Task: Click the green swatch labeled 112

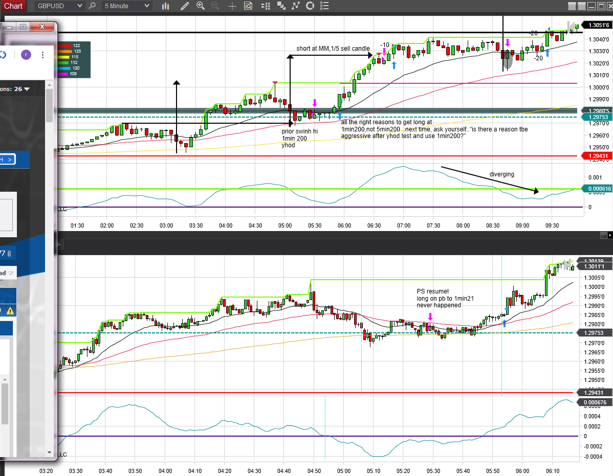Action: coord(64,62)
